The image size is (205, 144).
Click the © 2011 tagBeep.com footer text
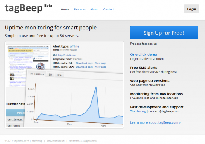[x=17, y=141]
